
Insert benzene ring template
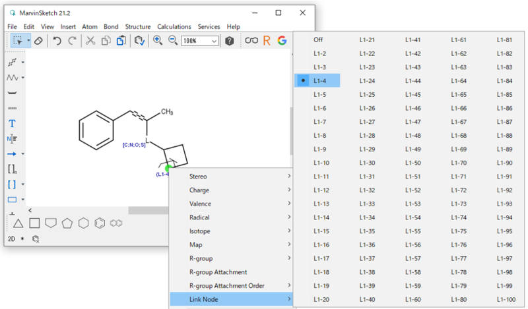(100, 223)
